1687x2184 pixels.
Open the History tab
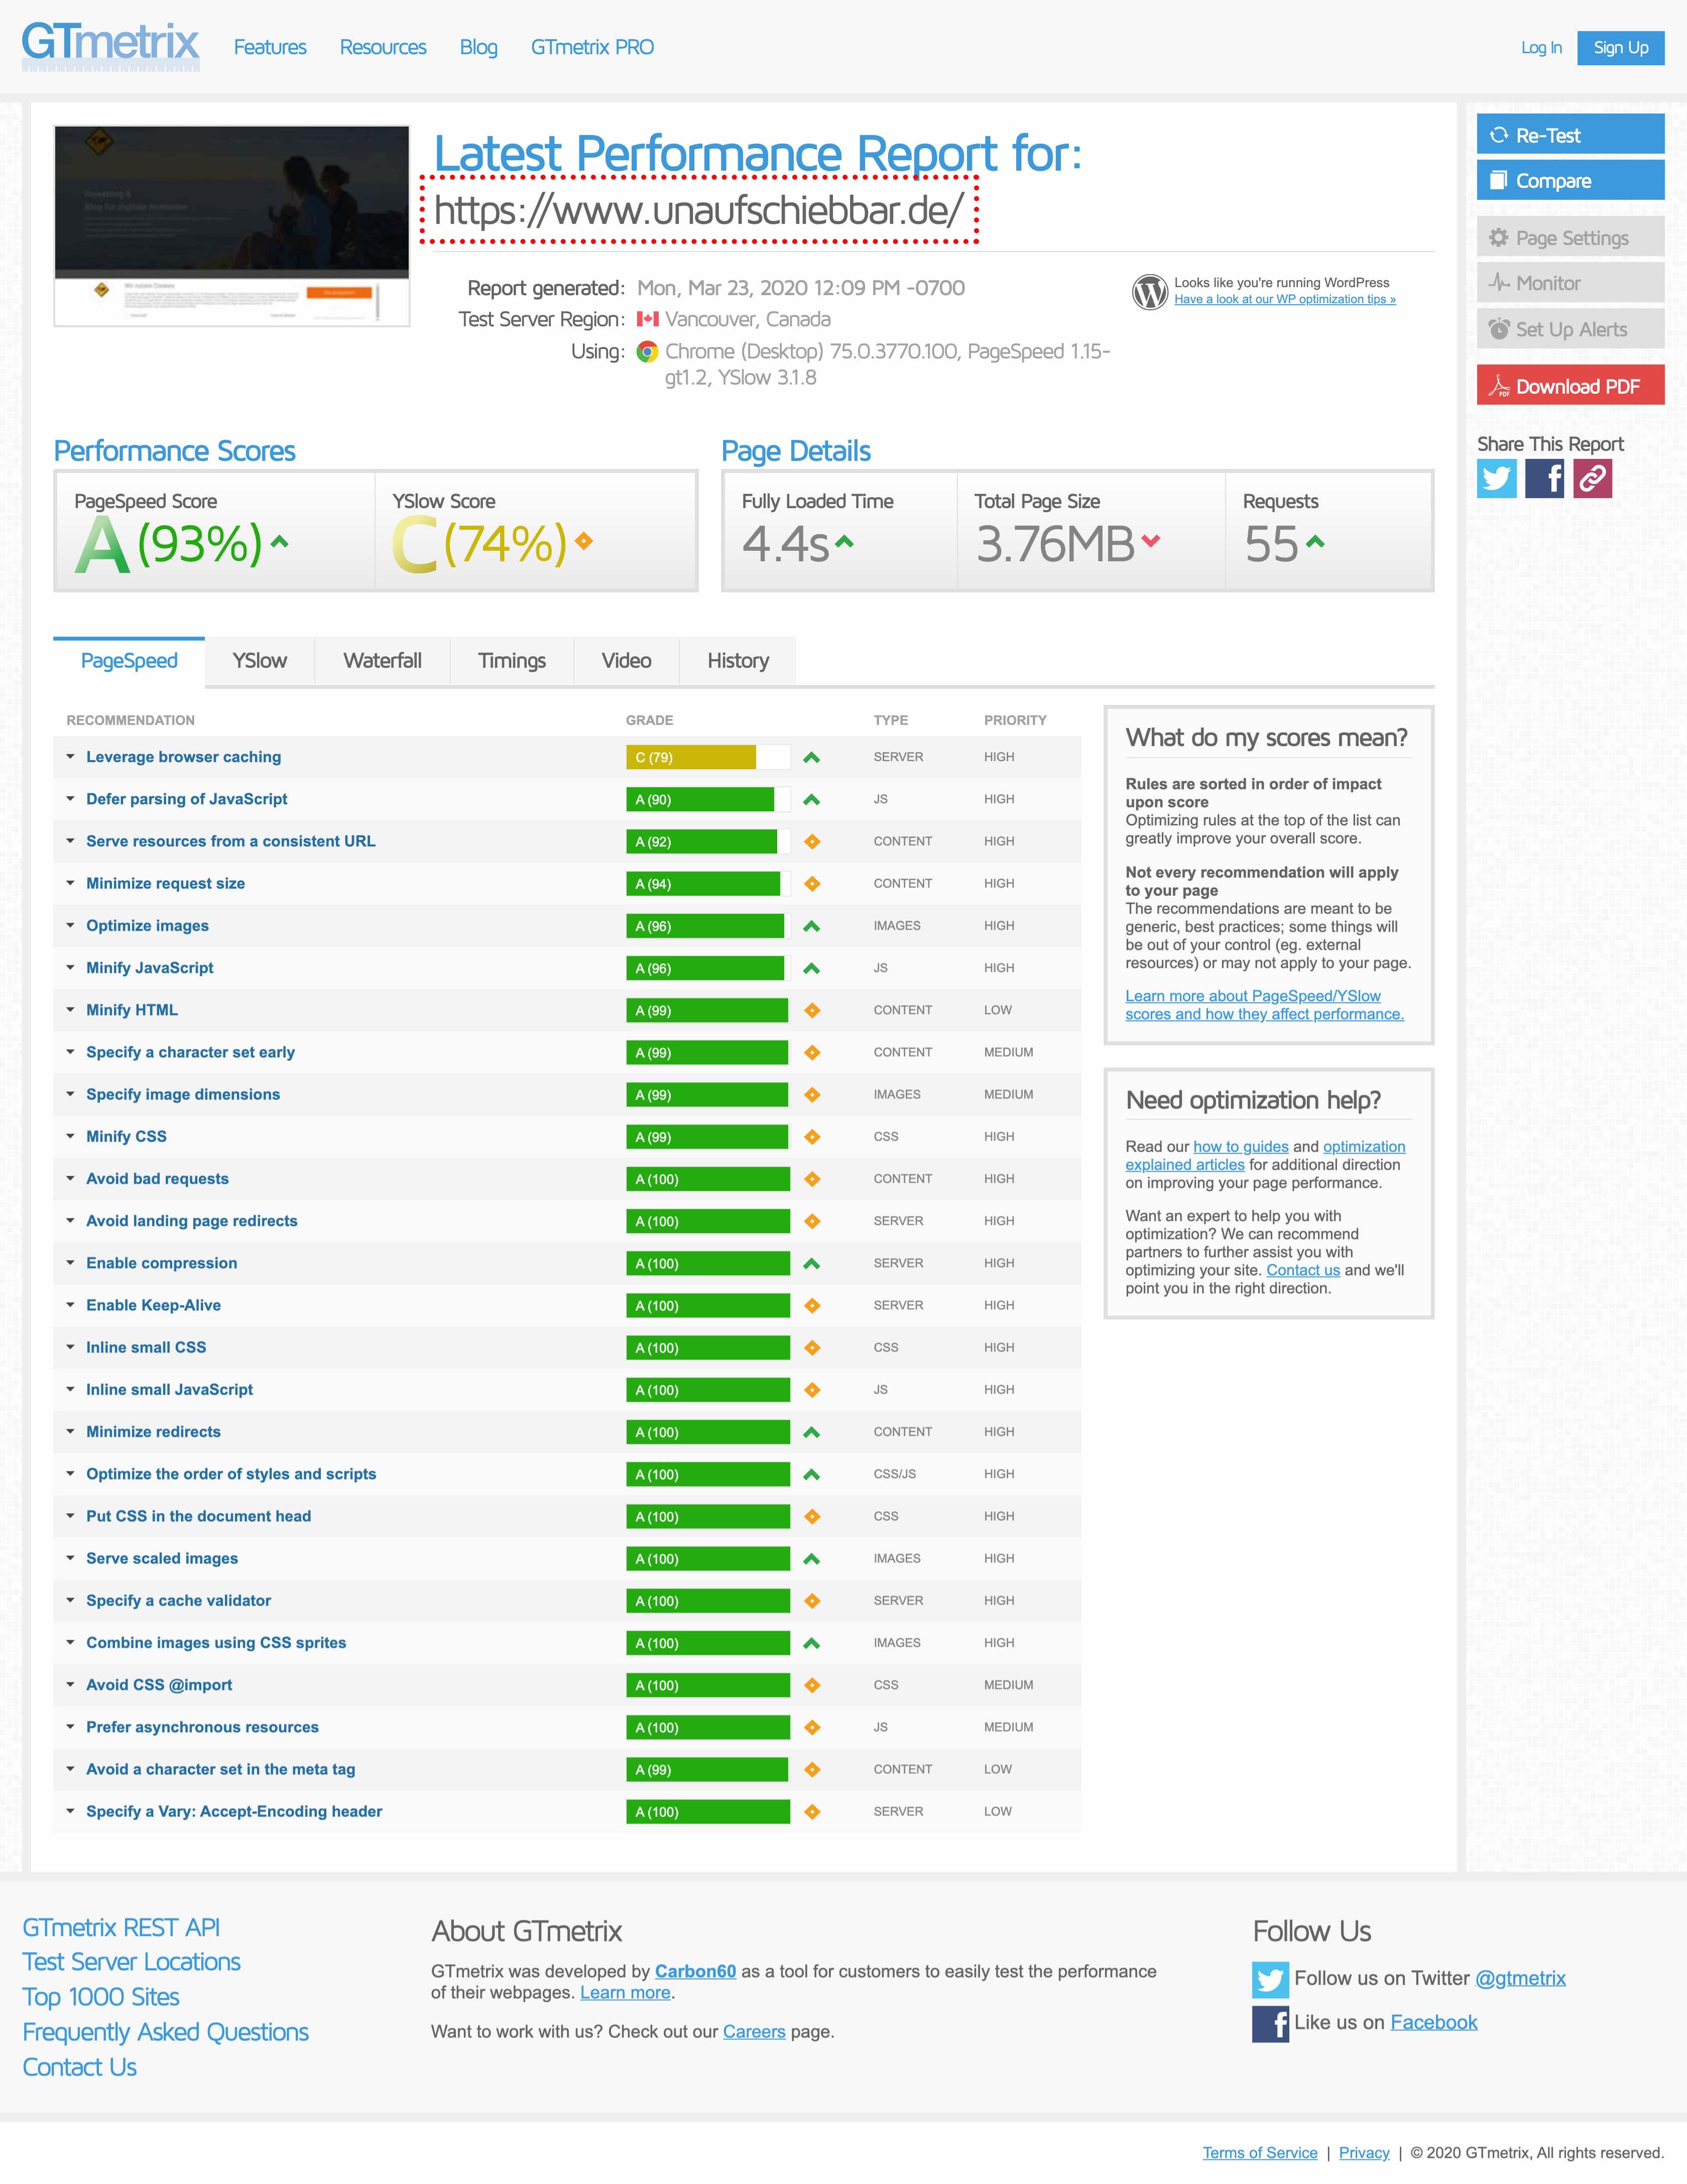click(x=737, y=661)
